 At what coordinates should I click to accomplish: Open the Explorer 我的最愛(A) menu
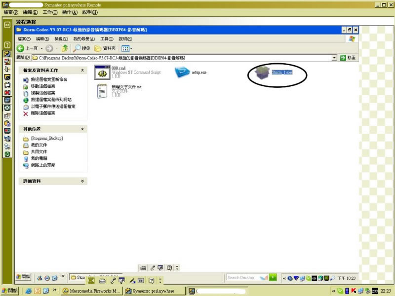point(84,39)
